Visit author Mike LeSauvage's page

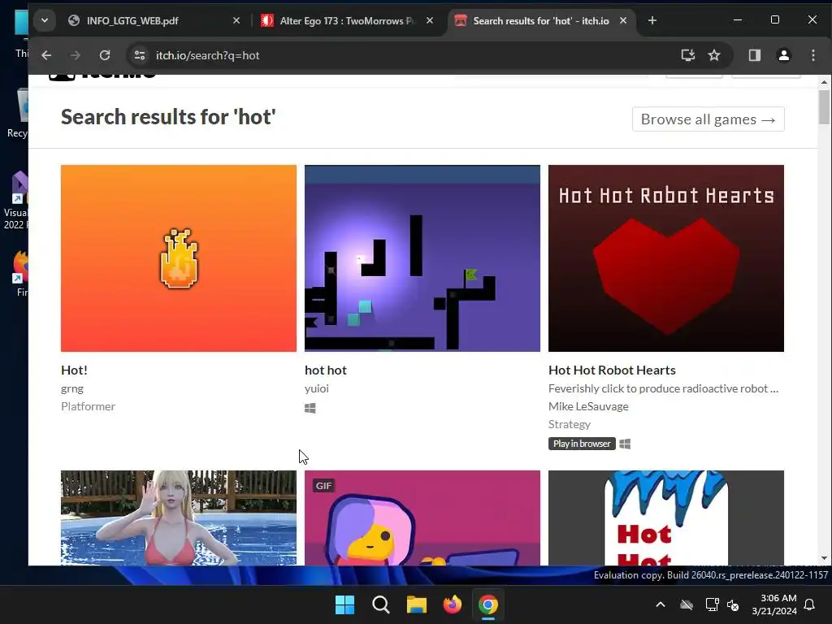tap(588, 406)
